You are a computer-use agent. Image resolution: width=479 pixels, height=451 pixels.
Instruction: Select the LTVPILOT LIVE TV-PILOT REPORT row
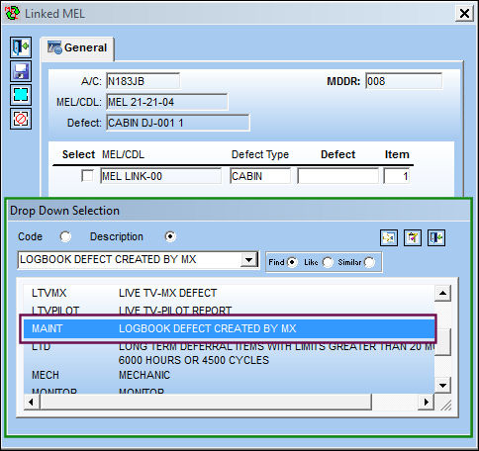tap(229, 310)
